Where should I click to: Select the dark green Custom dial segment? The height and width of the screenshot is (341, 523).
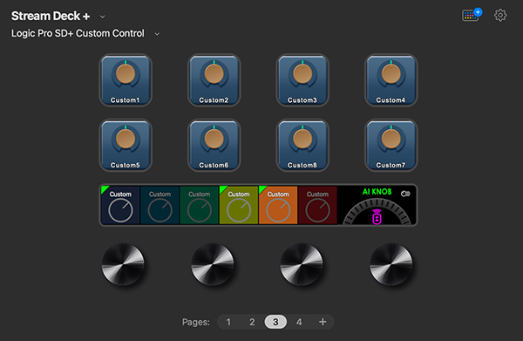tap(199, 205)
